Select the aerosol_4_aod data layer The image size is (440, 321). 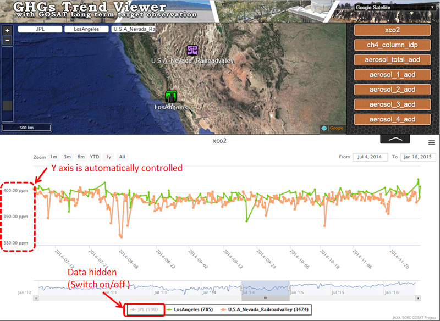click(392, 119)
